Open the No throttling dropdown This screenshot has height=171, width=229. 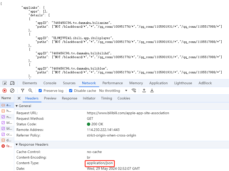113,91
